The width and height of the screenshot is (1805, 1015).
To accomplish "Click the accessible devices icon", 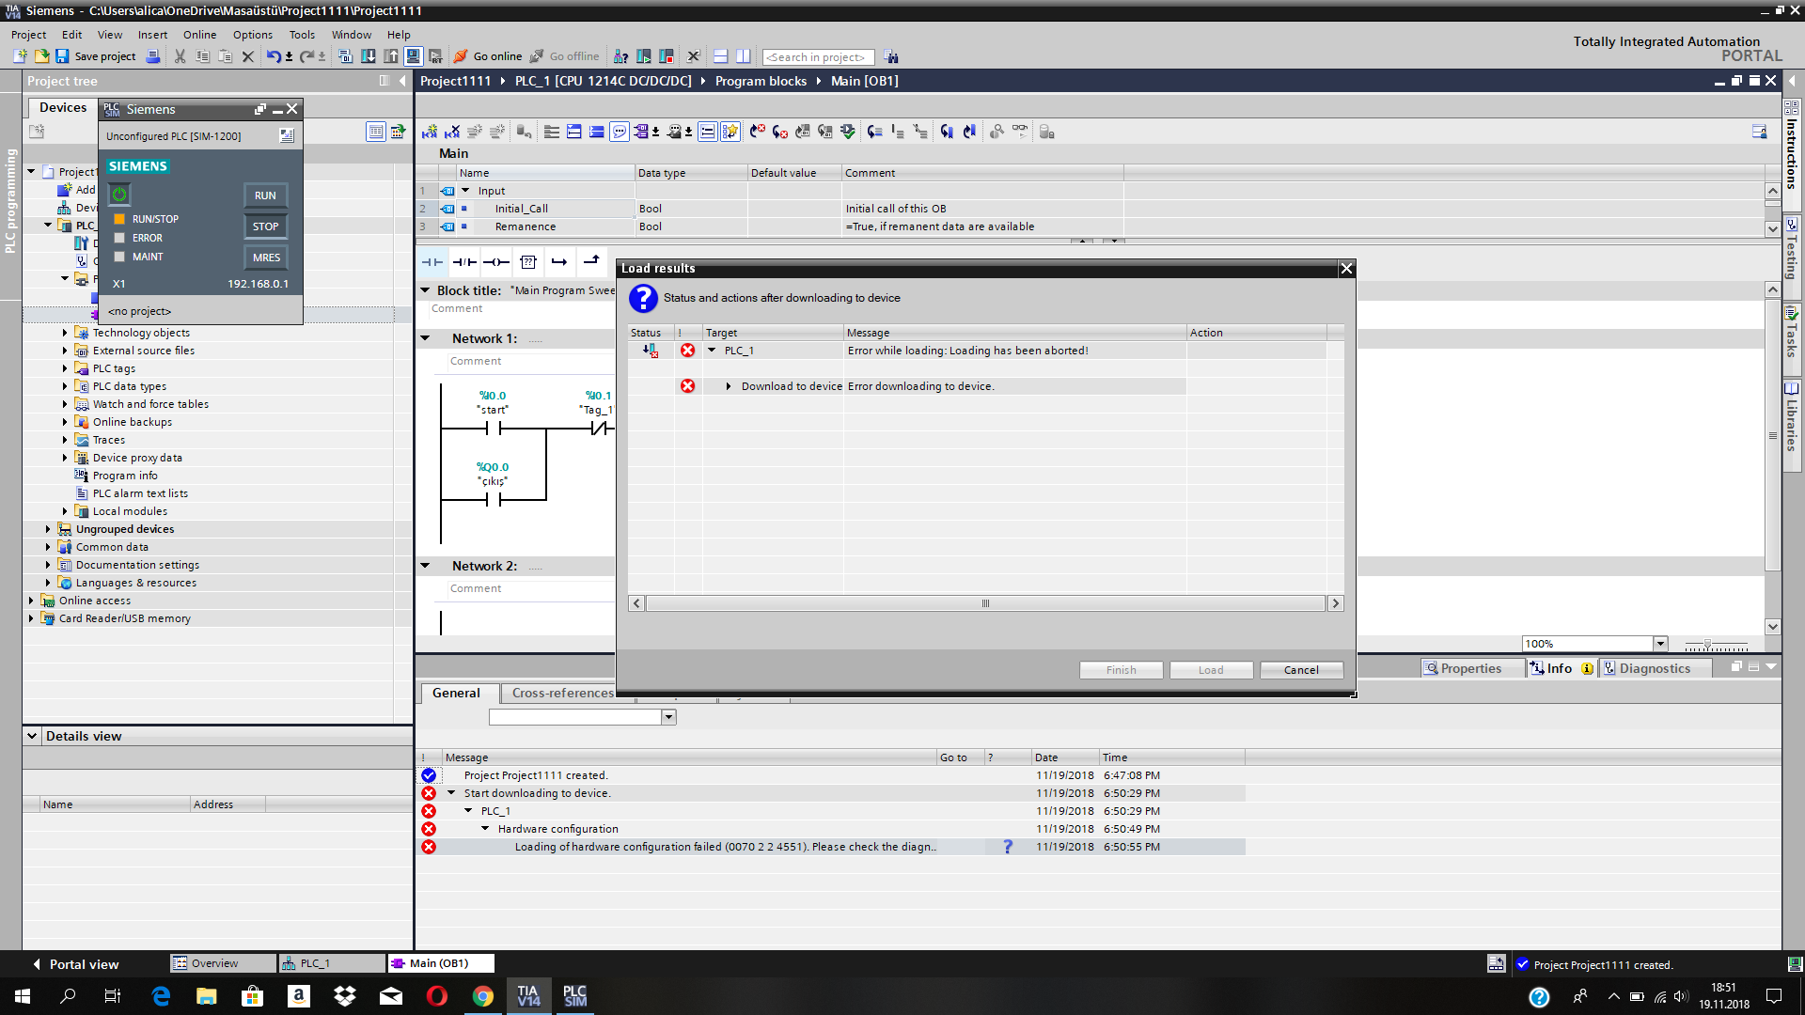I will coord(621,56).
